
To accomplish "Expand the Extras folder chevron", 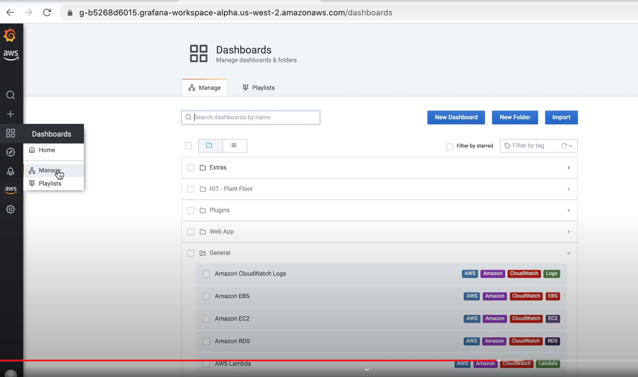I will point(568,168).
